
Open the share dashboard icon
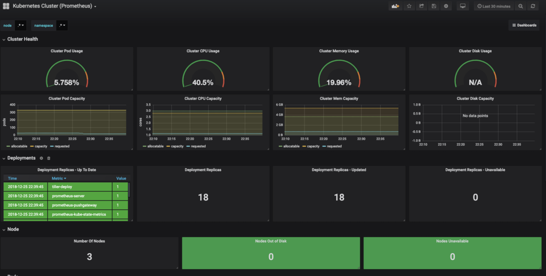pos(421,6)
